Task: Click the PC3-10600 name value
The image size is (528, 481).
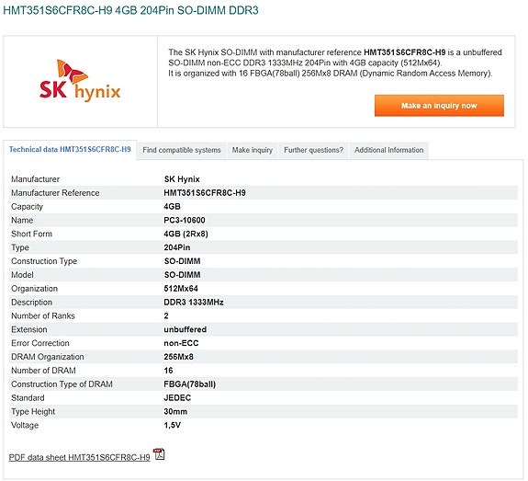Action: point(185,220)
